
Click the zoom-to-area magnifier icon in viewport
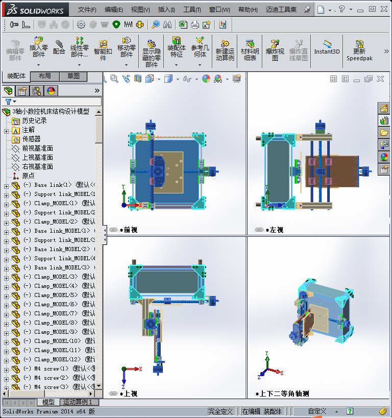point(114,79)
